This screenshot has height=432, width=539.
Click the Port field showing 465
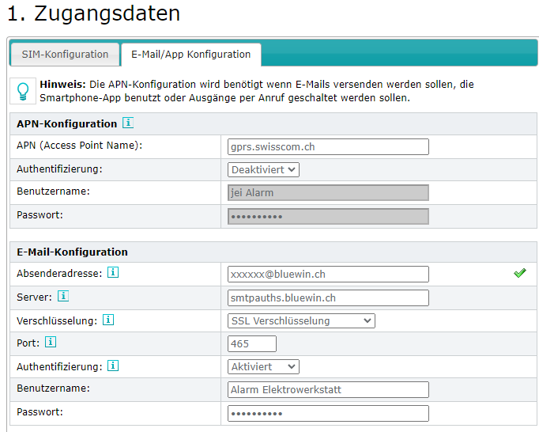pyautogui.click(x=252, y=343)
